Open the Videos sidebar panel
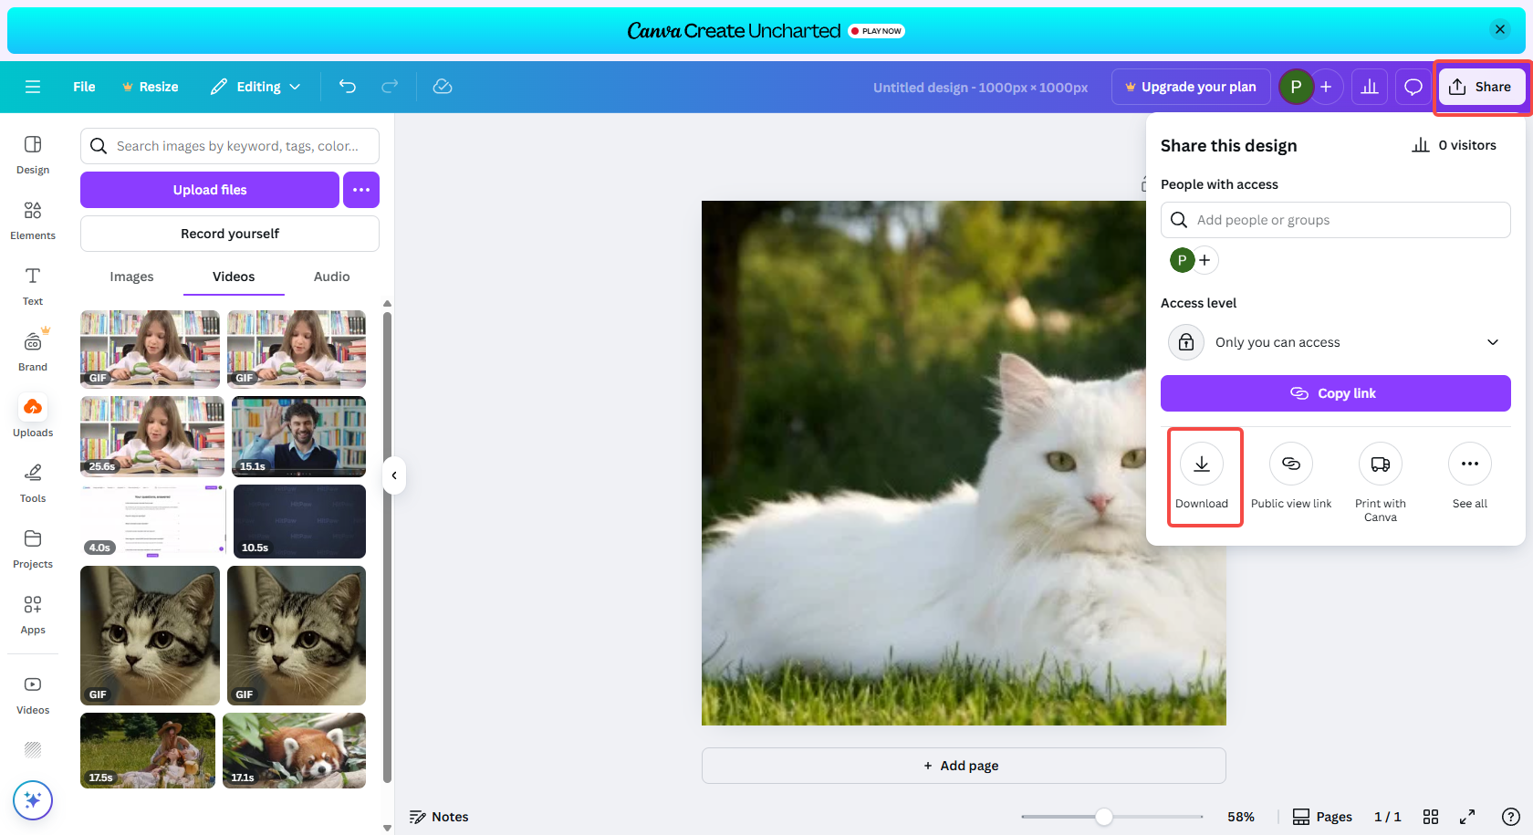The height and width of the screenshot is (835, 1533). 33,695
